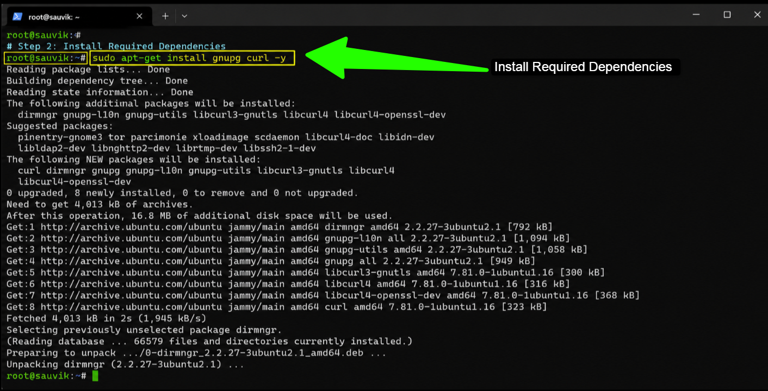Click the 'libldap2-dev libnghttp2-dev' package line
Viewport: 768px width, 391px height.
click(166, 148)
